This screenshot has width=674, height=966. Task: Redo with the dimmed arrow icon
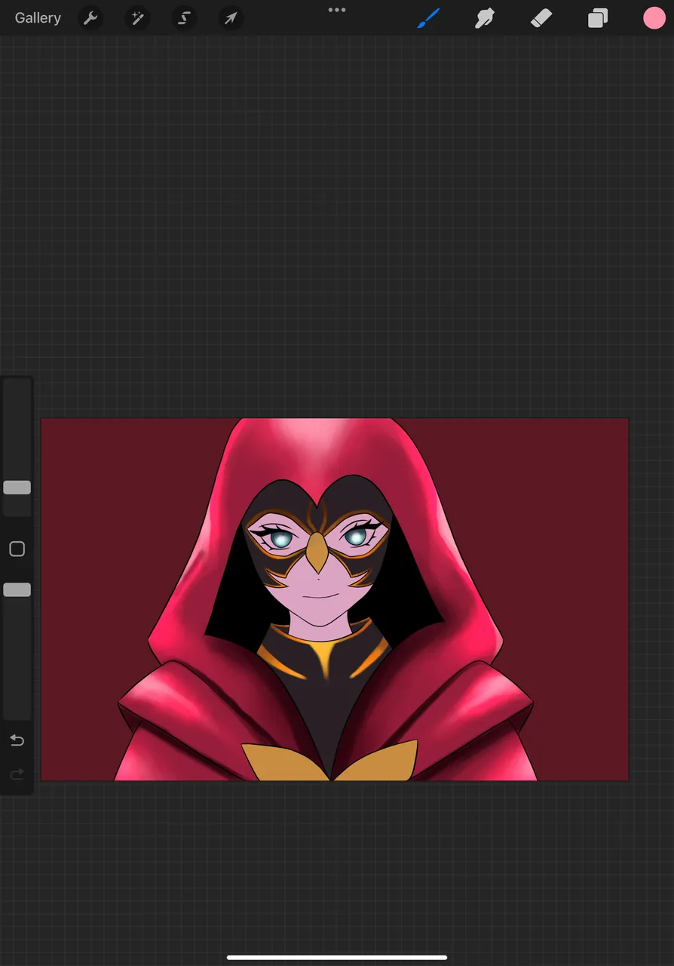17,774
